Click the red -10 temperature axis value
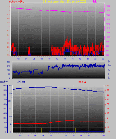The width and height of the screenshot is (116, 139). [108, 132]
